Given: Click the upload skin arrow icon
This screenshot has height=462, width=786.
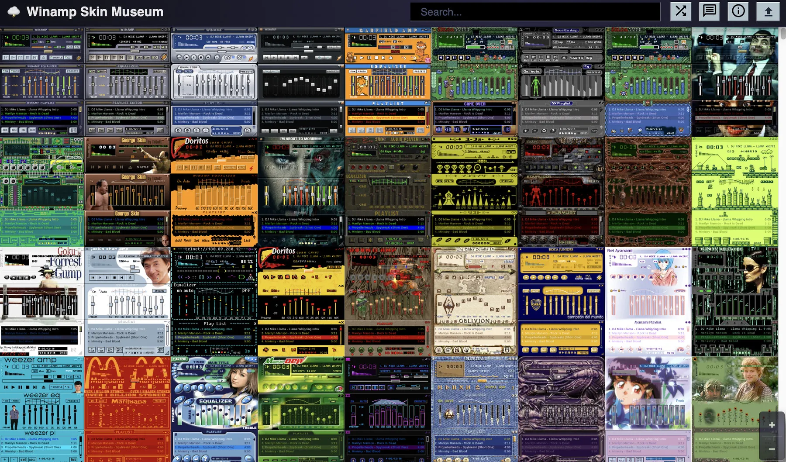Looking at the screenshot, I should pos(768,11).
